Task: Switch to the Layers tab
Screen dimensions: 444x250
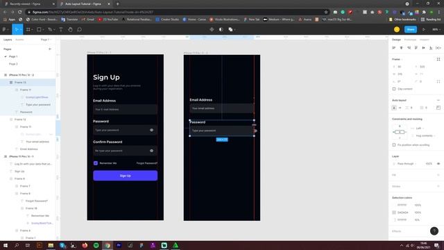Action: 8,40
